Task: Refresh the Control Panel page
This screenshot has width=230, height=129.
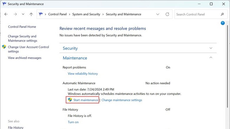Action: (x=167, y=14)
